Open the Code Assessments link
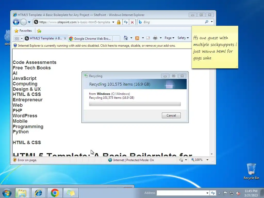Screen dimensions: 264x198 click(35, 62)
